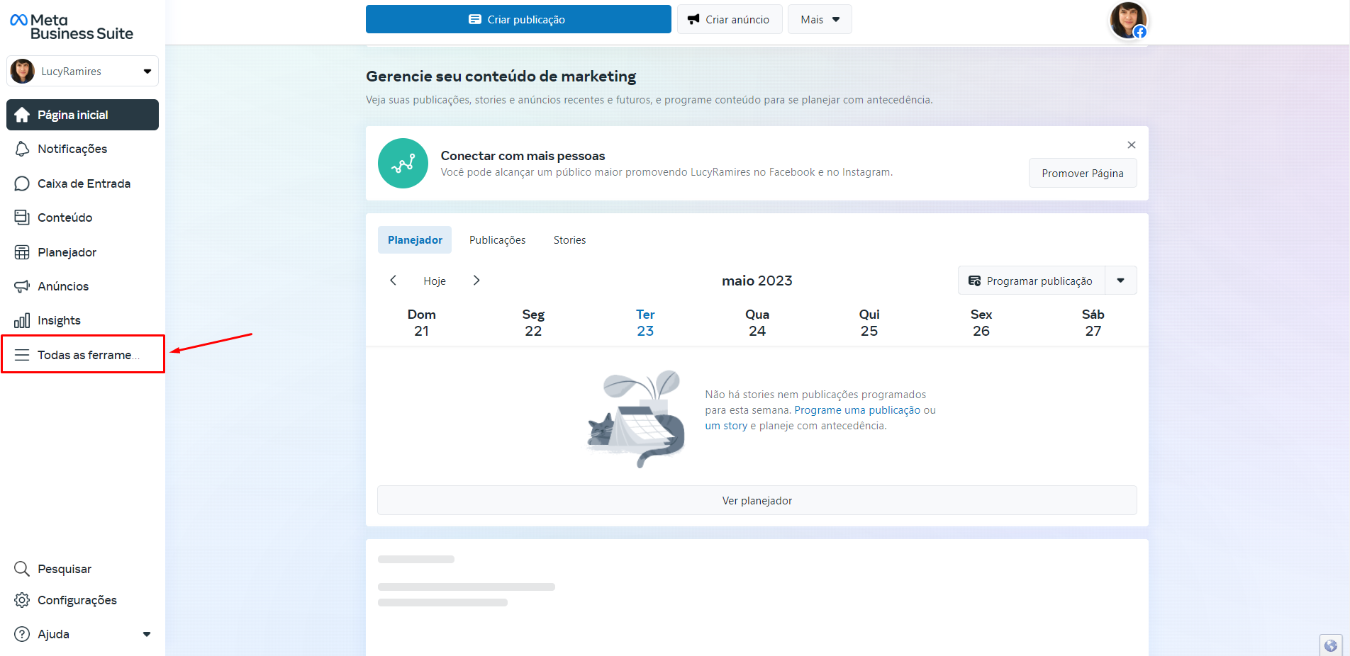
Task: Open Conteúdo section
Action: [x=82, y=217]
